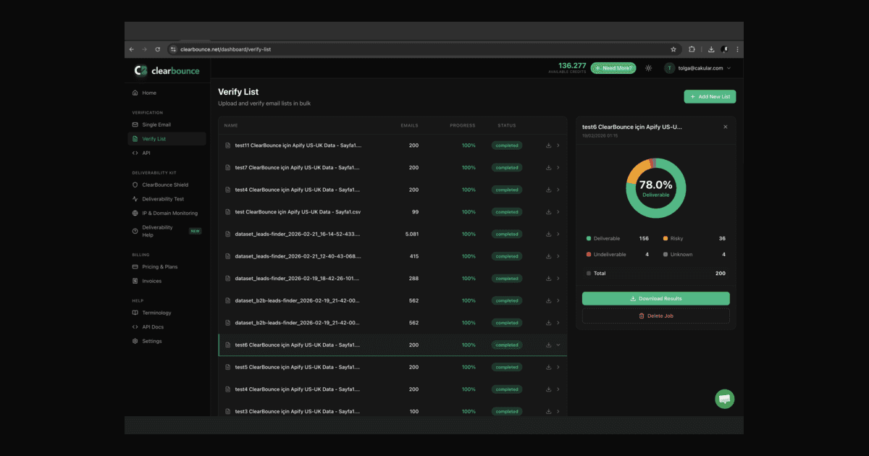This screenshot has width=869, height=456.
Task: Open Invoices in the sidebar
Action: (x=167, y=281)
